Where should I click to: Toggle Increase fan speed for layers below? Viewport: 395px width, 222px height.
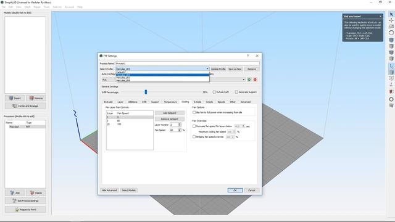pos(194,126)
